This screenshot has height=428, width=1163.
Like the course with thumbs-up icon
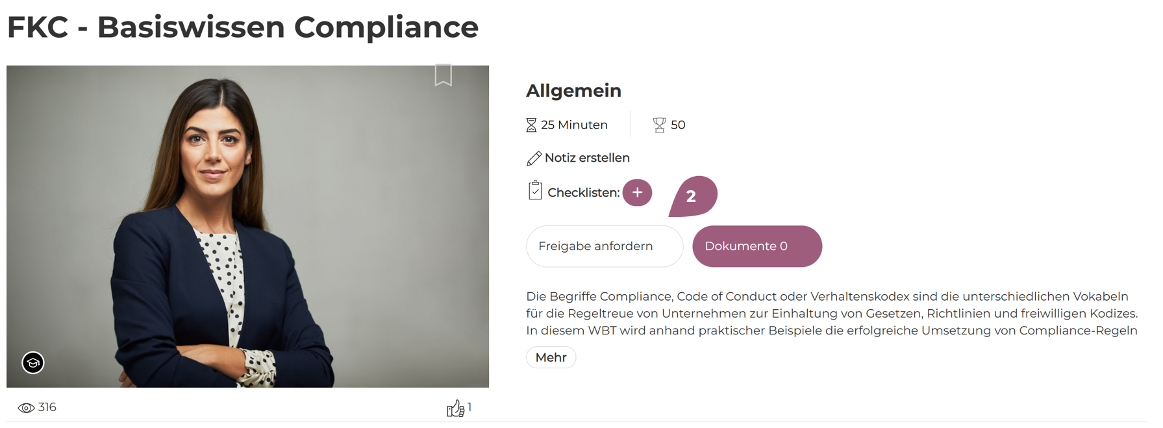pyautogui.click(x=455, y=409)
